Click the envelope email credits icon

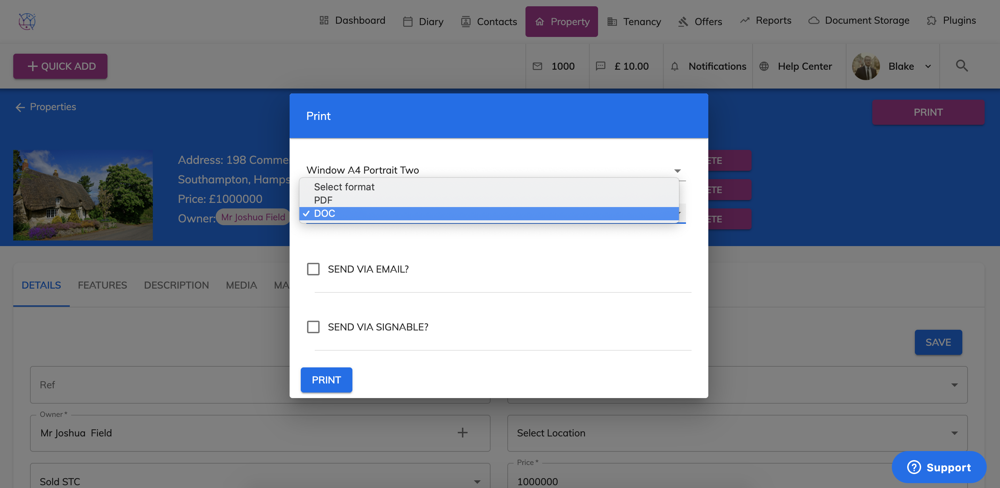(x=537, y=66)
